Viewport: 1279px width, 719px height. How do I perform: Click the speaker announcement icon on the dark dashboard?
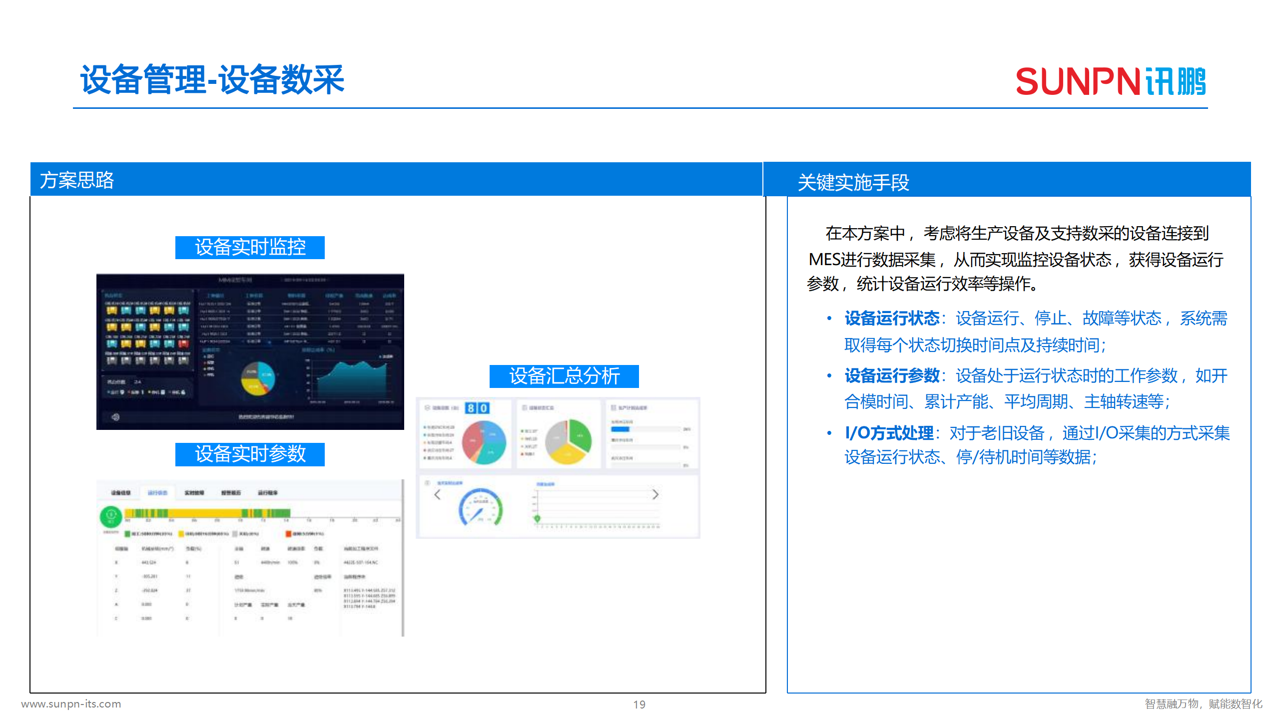pyautogui.click(x=115, y=415)
